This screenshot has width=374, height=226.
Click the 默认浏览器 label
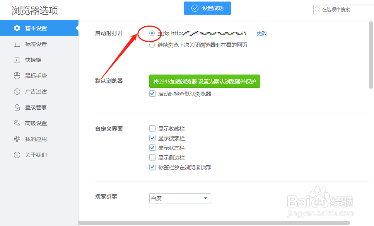tap(109, 81)
